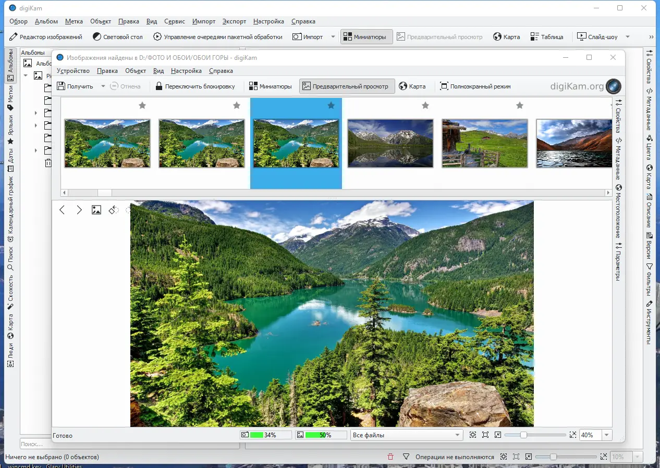Open Версии tab in main right sidebar
Viewport: 660px width, 468px height.
click(x=649, y=246)
